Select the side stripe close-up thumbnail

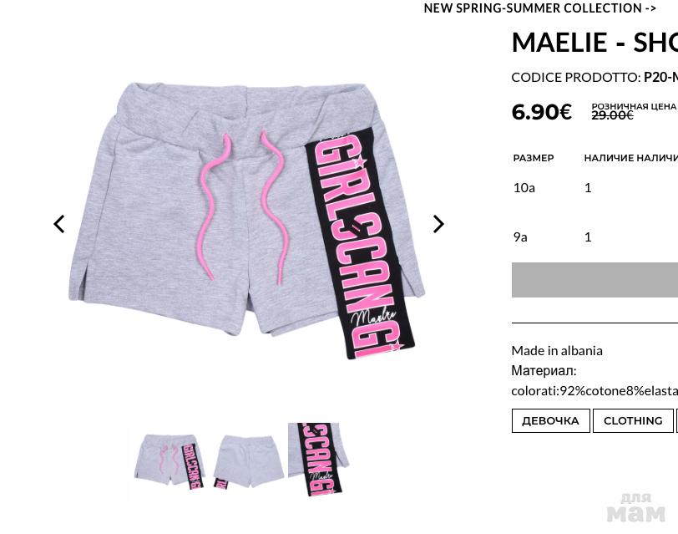[x=319, y=459]
